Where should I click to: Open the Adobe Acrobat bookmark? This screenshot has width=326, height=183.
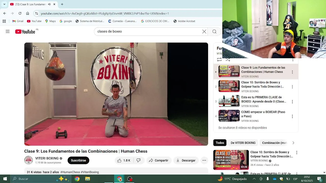pos(184,21)
